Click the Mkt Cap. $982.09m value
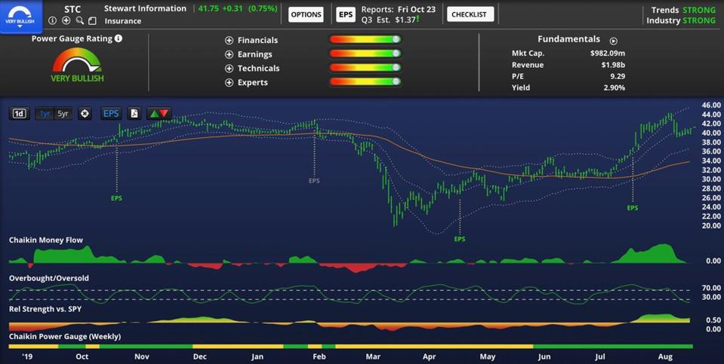Screen dimensions: 724x364 pyautogui.click(x=608, y=54)
